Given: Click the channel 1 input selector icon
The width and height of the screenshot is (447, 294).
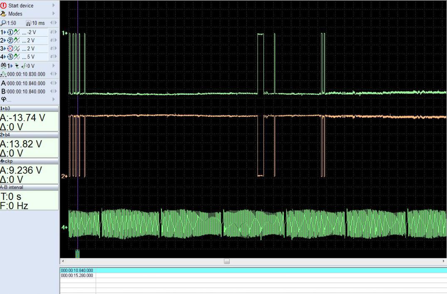Looking at the screenshot, I should tap(10, 32).
